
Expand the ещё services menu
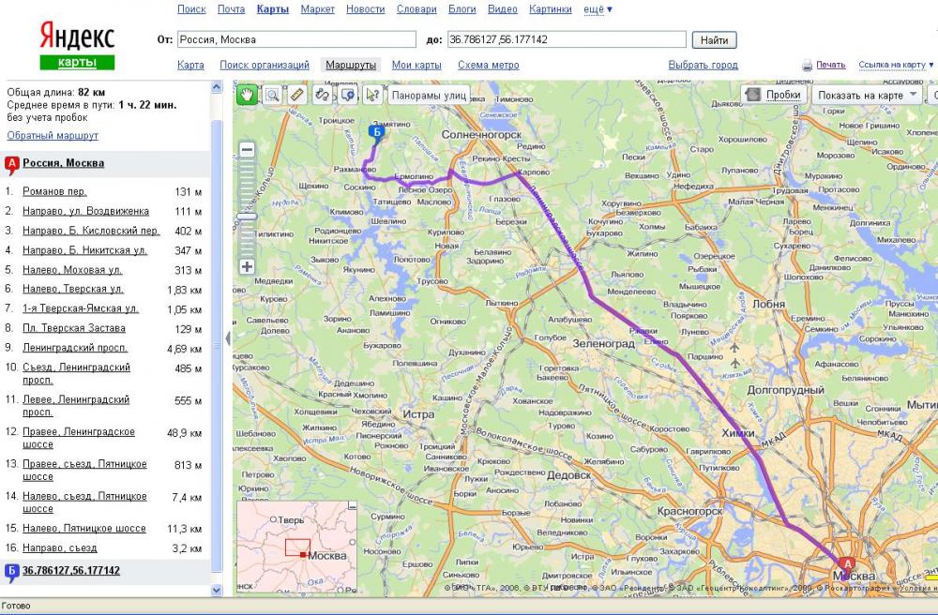[x=598, y=9]
